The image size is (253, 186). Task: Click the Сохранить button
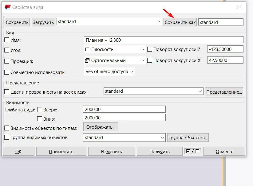(x=17, y=22)
